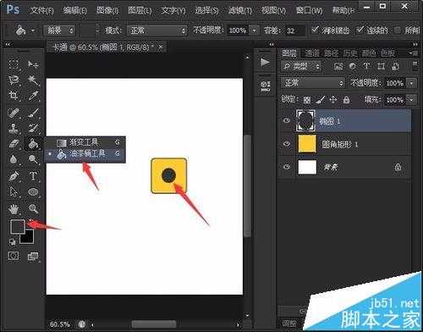Toggle lock transparent pixels
Image resolution: width=423 pixels, height=332 pixels.
(307, 100)
